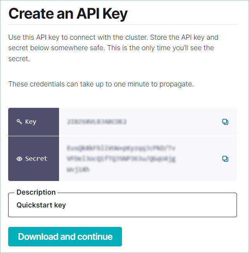Click the credentials propagation notice text
This screenshot has height=253, width=249.
tap(101, 84)
